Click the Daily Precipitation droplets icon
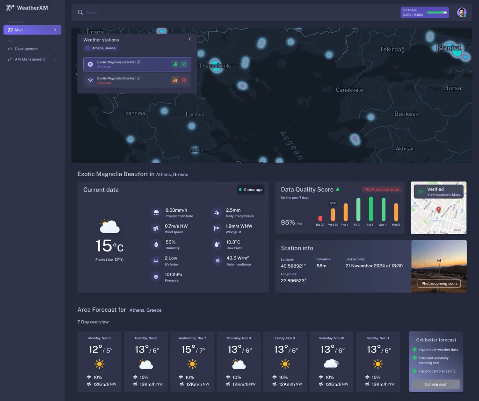The image size is (479, 401). click(217, 212)
